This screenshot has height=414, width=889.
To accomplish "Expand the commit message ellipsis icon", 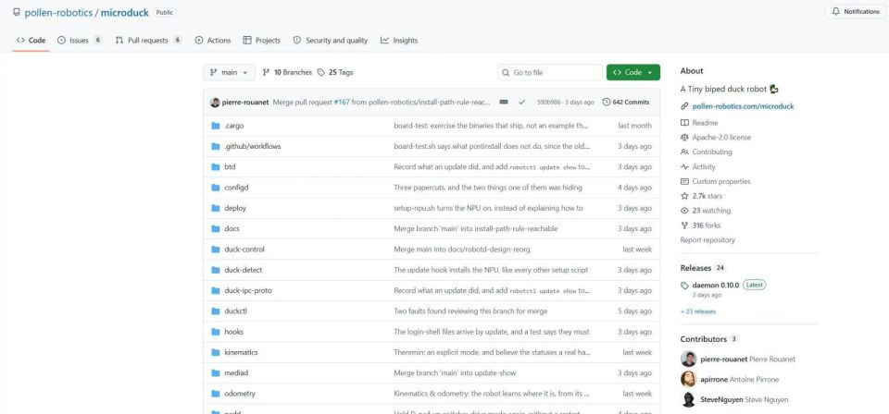I will 504,103.
